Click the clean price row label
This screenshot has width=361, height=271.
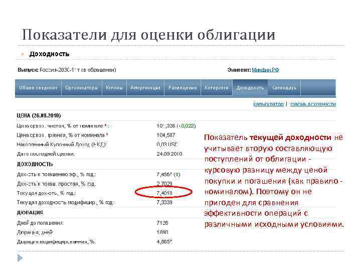(63, 126)
